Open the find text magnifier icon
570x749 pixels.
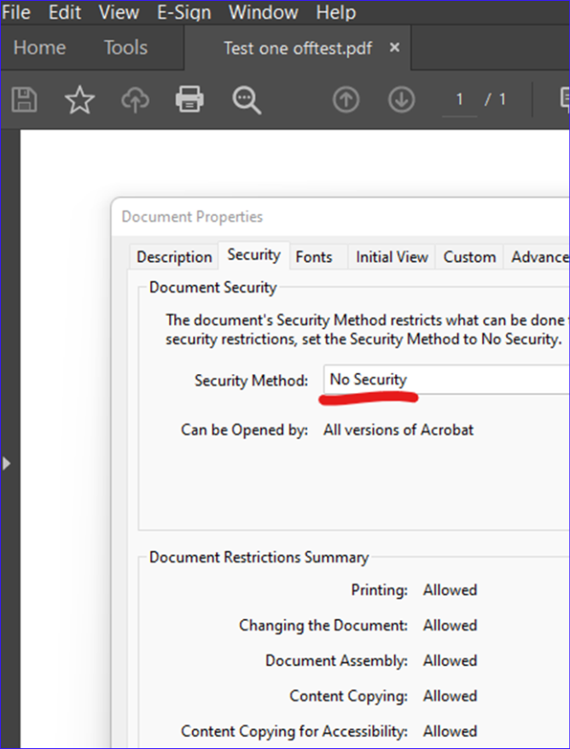[x=247, y=100]
